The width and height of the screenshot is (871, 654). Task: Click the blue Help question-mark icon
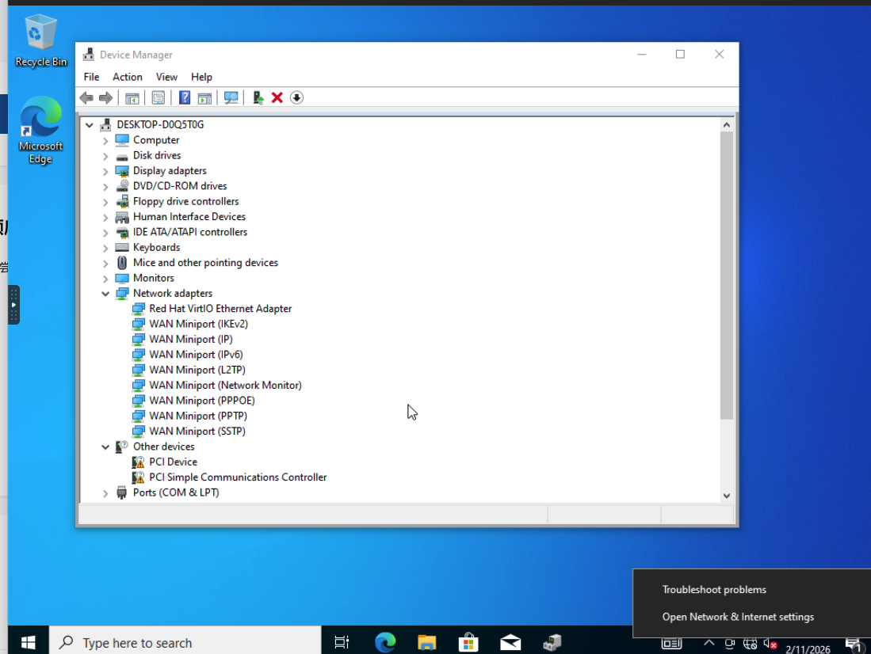[185, 97]
